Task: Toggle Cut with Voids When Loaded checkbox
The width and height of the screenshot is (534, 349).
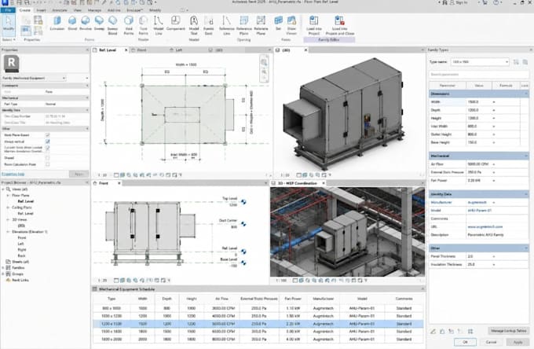Action: (47, 148)
